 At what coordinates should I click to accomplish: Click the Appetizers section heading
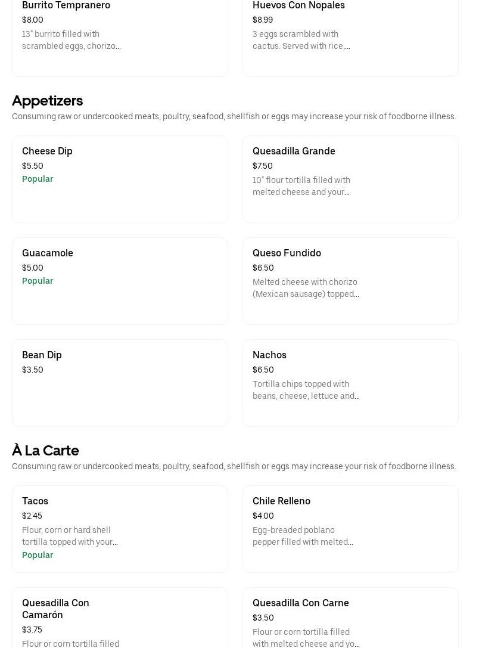tap(48, 100)
